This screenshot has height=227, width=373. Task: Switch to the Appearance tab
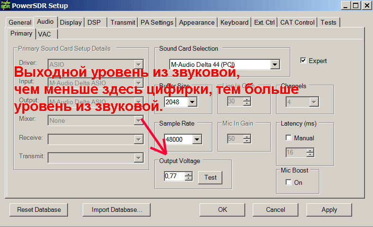click(x=197, y=22)
